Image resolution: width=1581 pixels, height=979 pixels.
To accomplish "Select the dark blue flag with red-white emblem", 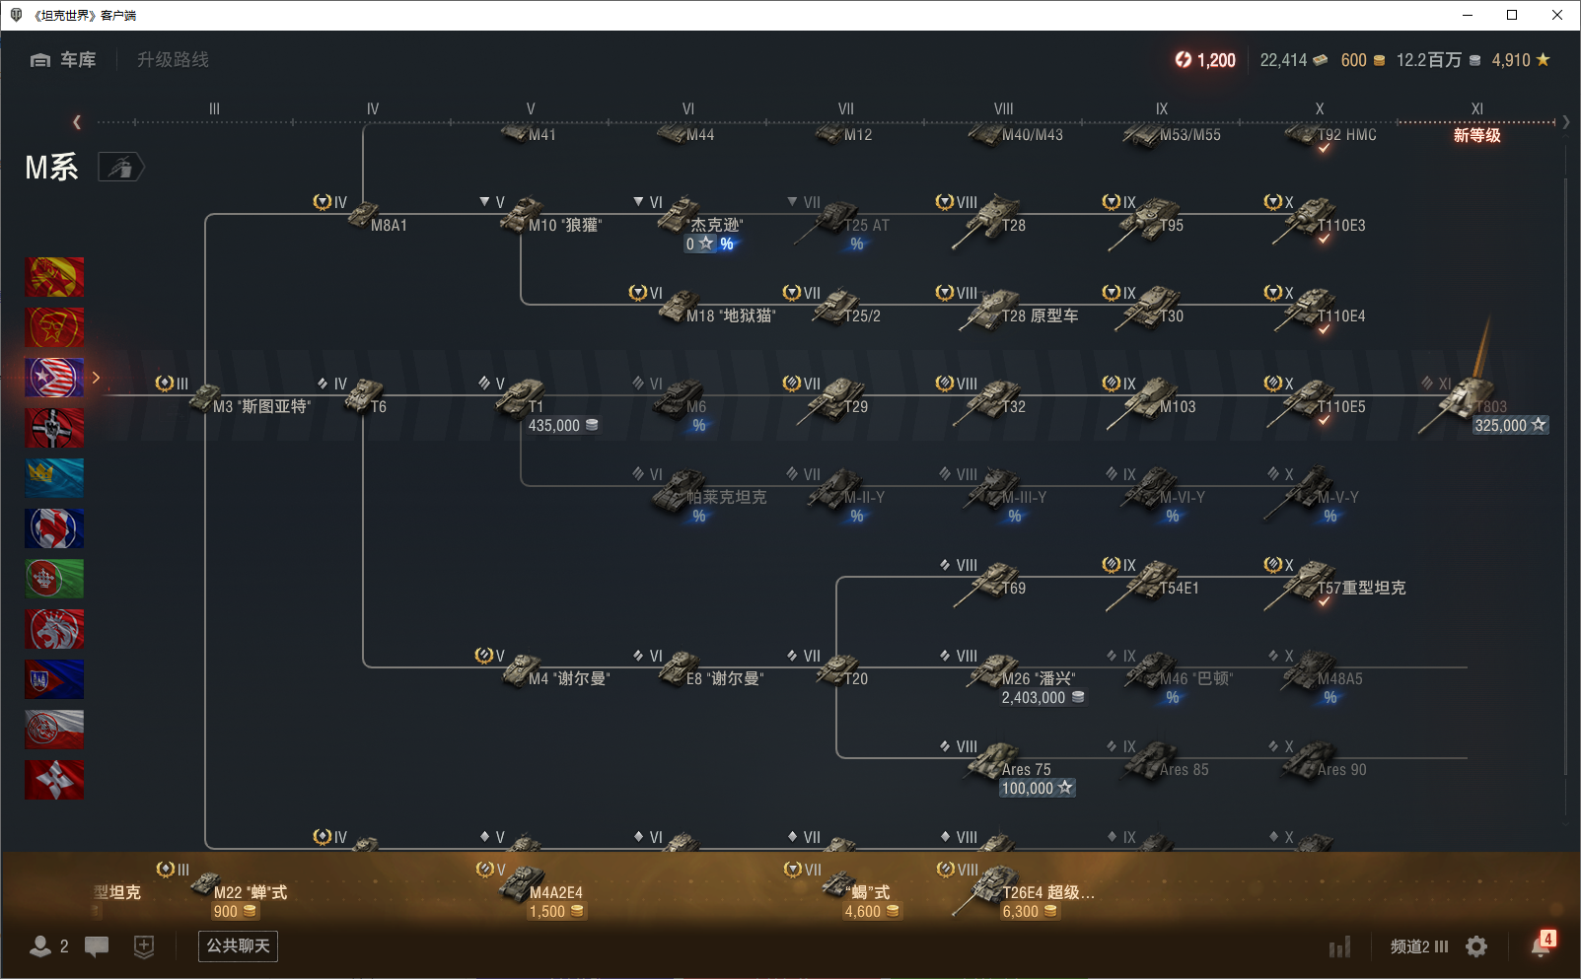I will (54, 528).
